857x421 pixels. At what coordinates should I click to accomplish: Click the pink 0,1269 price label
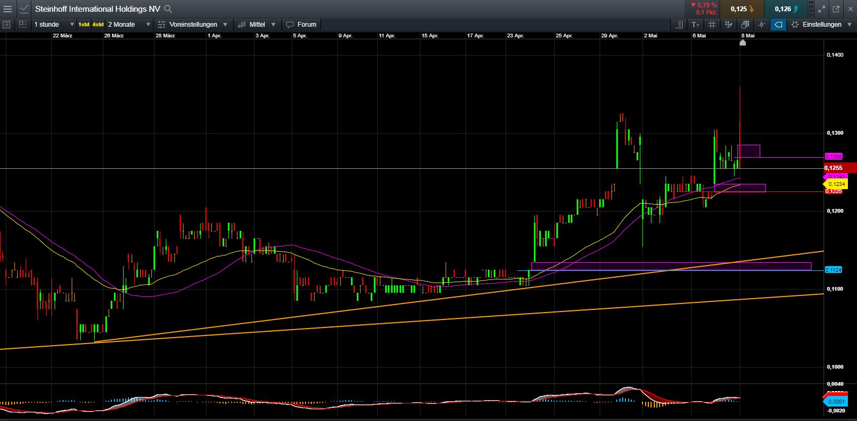[833, 157]
